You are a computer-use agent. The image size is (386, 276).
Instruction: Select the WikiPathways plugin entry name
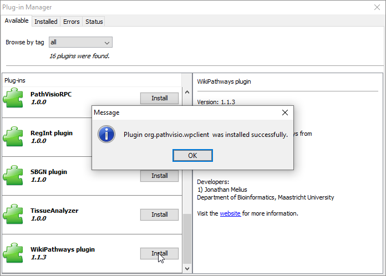[63, 249]
